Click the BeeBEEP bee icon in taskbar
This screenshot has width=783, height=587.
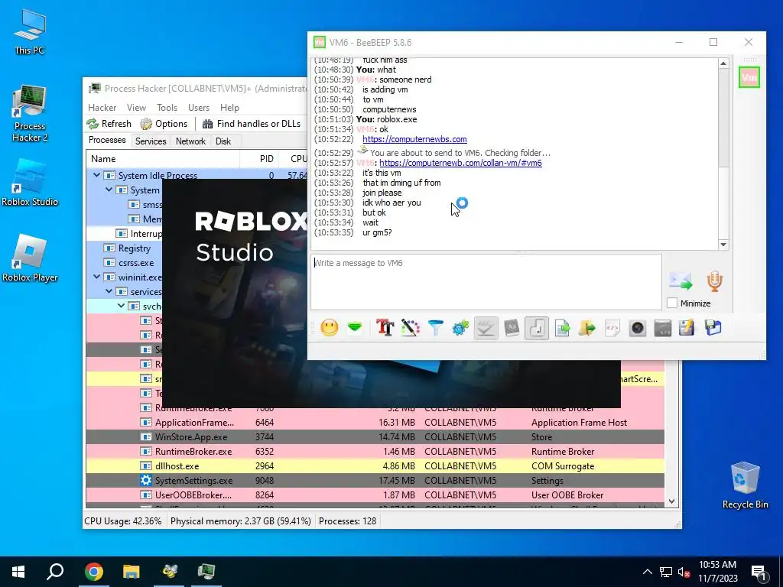pos(169,571)
